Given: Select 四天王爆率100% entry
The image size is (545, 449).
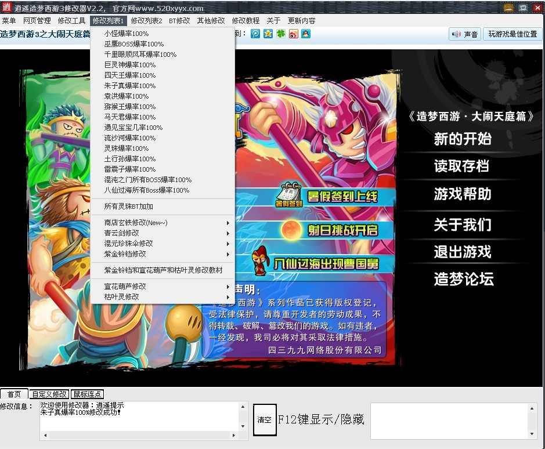Looking at the screenshot, I should (x=163, y=75).
